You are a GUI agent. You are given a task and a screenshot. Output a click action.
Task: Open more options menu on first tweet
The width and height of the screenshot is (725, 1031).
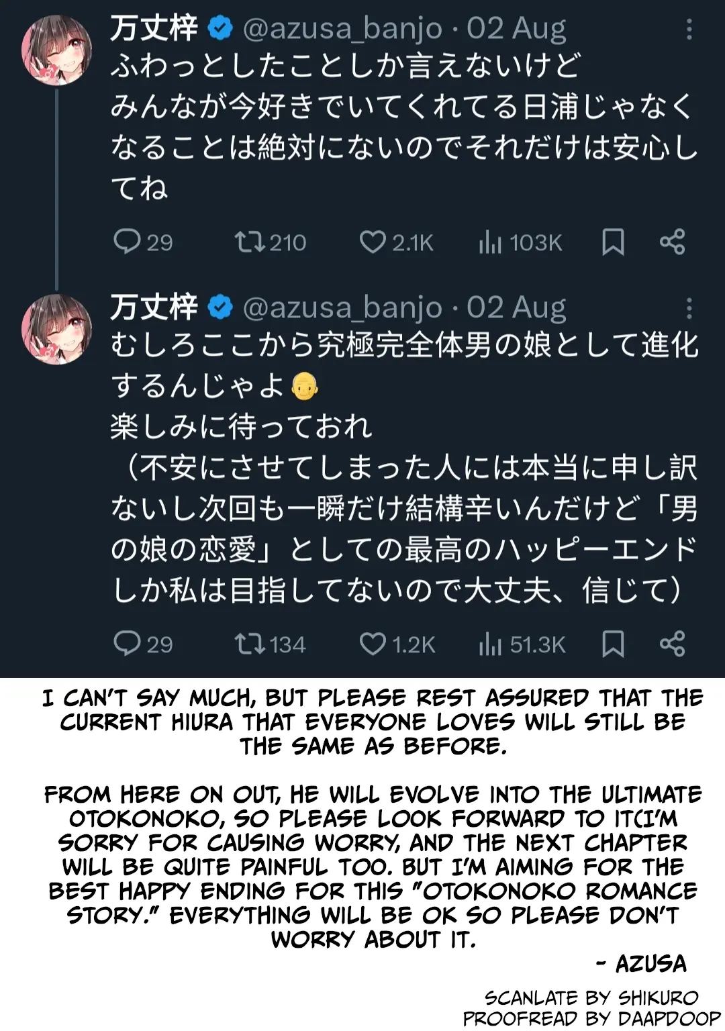click(x=689, y=29)
